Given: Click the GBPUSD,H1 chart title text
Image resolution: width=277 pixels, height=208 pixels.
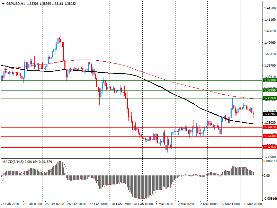Looking at the screenshot, I should pos(16,3).
